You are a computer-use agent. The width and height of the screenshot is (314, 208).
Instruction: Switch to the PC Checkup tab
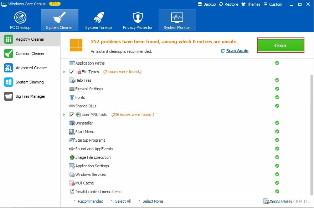20,20
